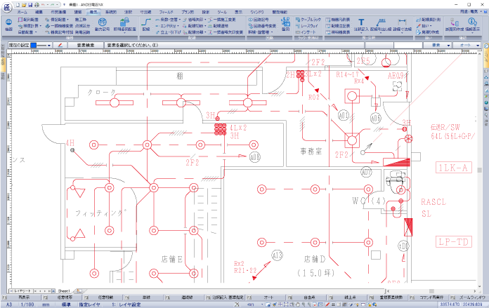
Task: Open the 編集 ribbon tab
Action: pyautogui.click(x=39, y=12)
